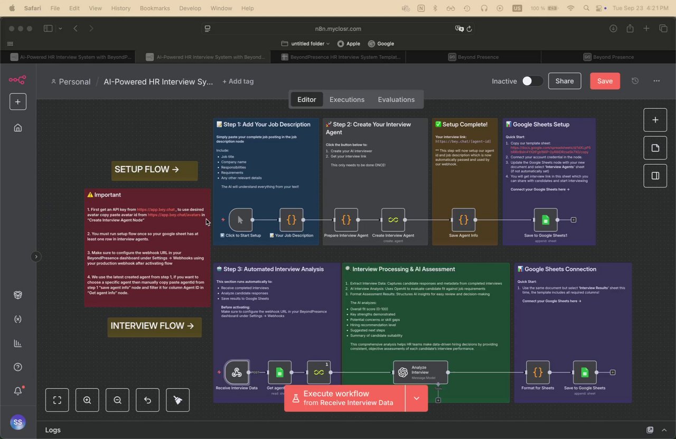Select the Format for Sheets node
Image resolution: width=676 pixels, height=439 pixels.
point(538,372)
